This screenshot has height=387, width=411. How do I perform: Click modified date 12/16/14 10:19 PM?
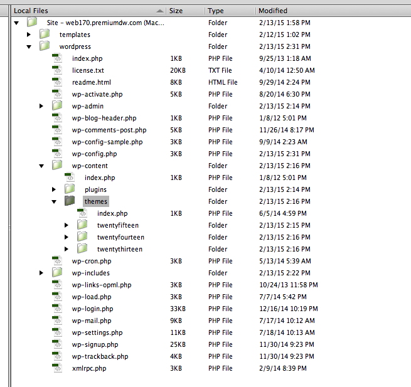[x=289, y=309]
